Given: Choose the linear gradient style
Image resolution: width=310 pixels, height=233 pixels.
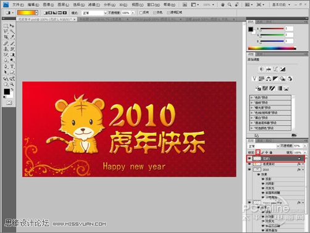Looking at the screenshot, I should coord(46,13).
